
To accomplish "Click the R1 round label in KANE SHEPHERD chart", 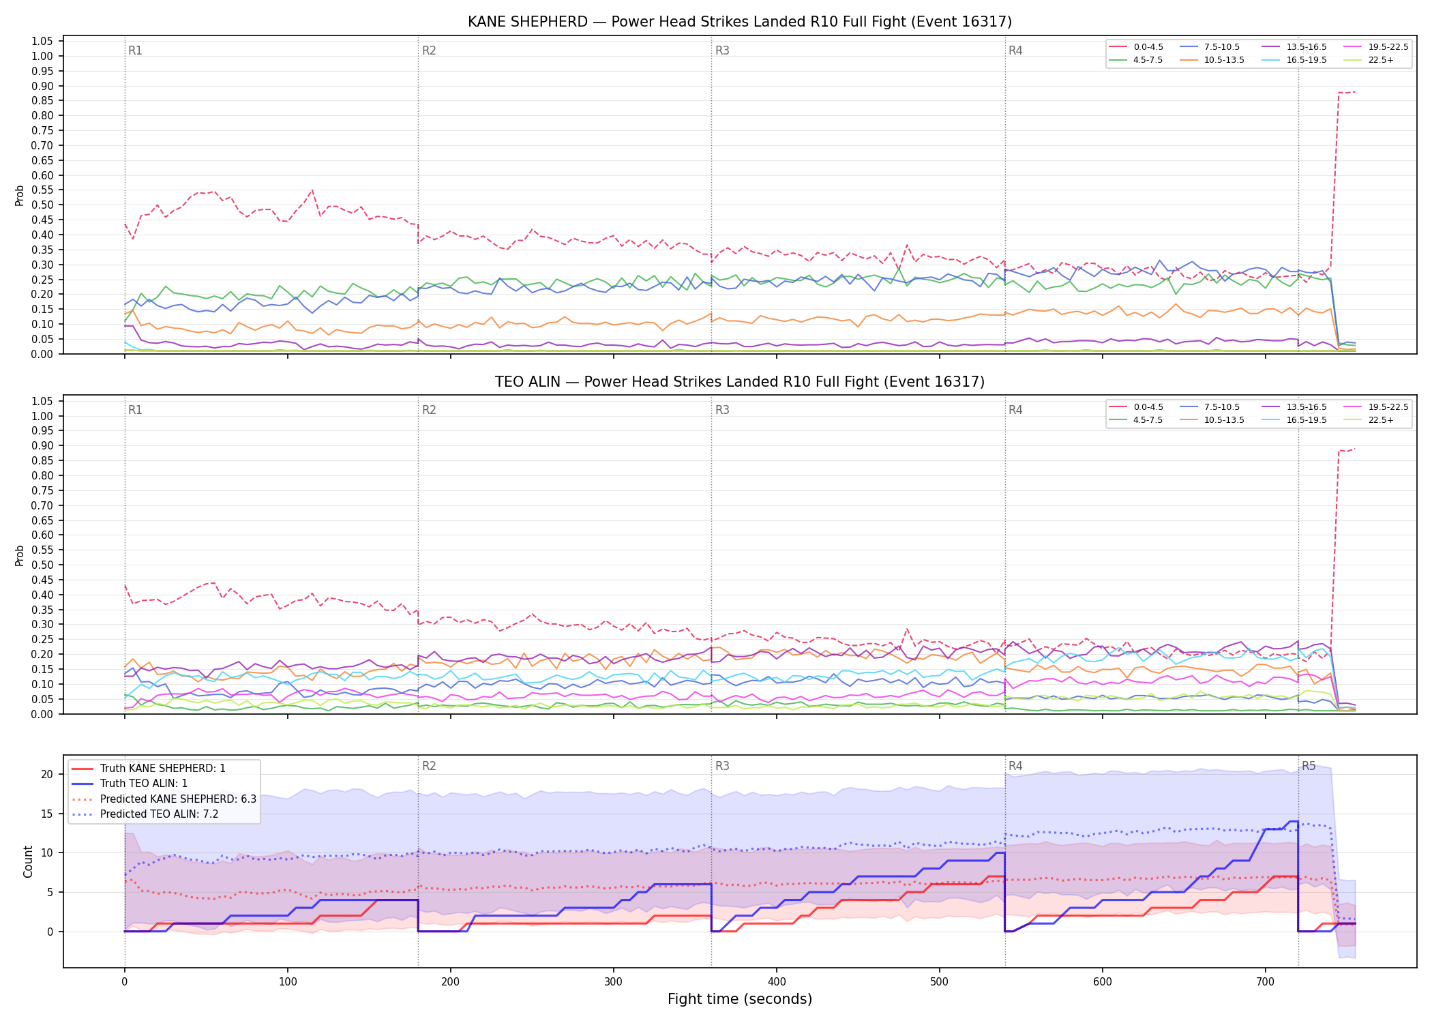I will 135,50.
